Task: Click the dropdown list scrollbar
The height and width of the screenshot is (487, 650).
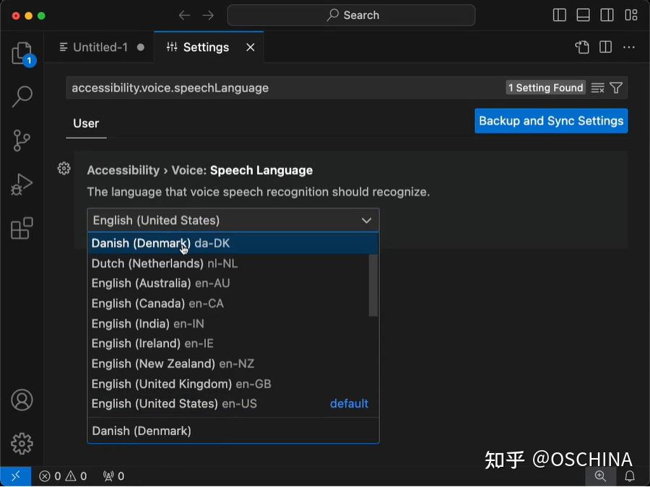Action: [x=372, y=284]
